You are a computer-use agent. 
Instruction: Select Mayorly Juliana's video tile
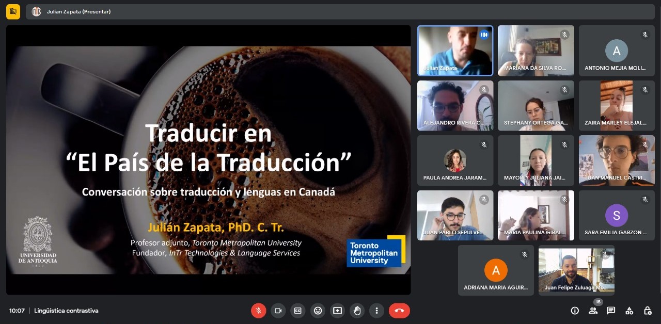point(536,160)
